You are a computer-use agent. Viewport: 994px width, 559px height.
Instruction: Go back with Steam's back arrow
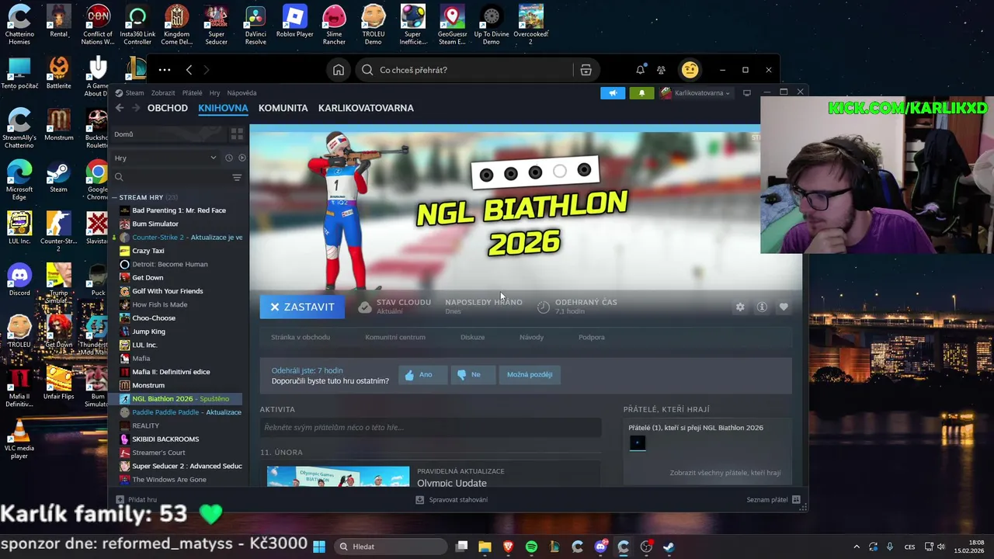click(x=120, y=108)
